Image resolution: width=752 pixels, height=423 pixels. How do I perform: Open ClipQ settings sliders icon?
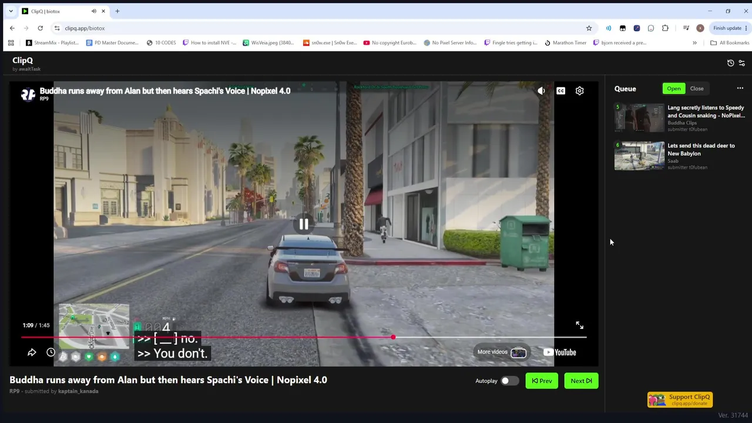click(741, 63)
